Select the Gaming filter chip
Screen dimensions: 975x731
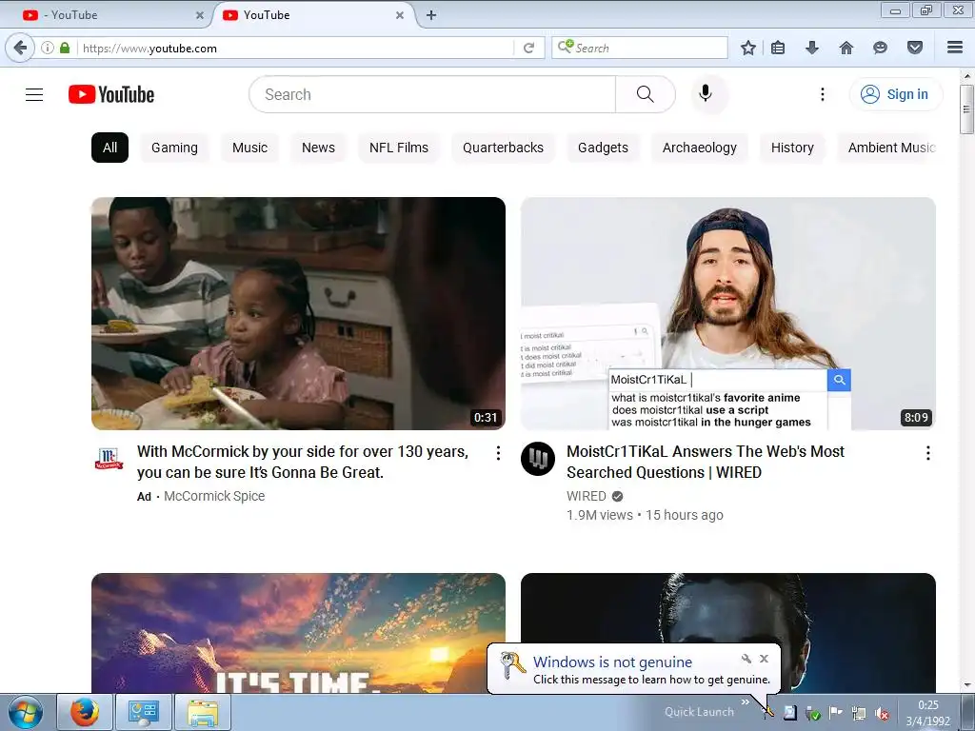coord(175,148)
